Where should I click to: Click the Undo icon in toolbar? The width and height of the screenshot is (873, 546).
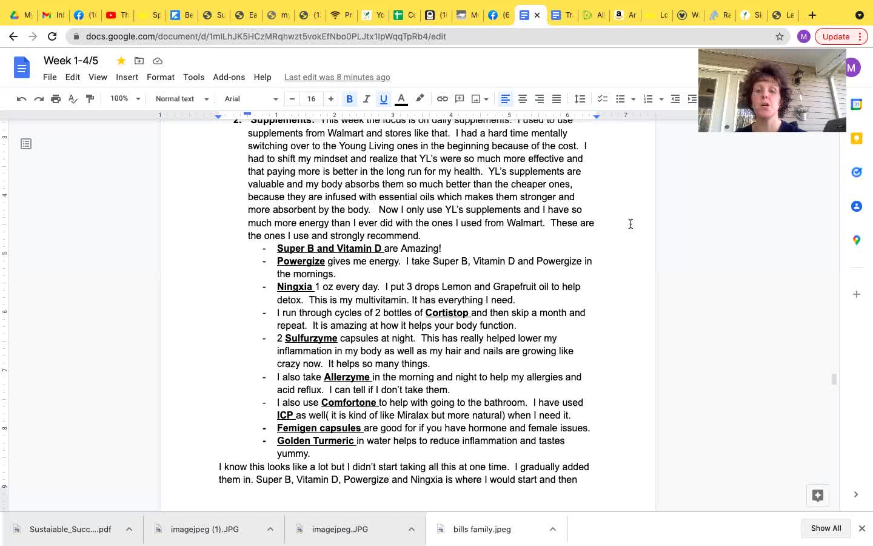(22, 99)
